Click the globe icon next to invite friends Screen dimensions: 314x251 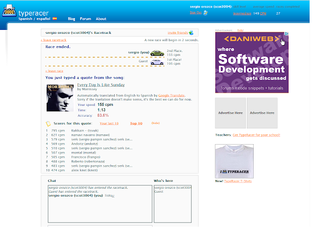(x=191, y=32)
